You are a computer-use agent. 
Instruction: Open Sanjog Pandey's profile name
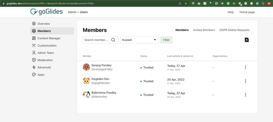(101, 65)
